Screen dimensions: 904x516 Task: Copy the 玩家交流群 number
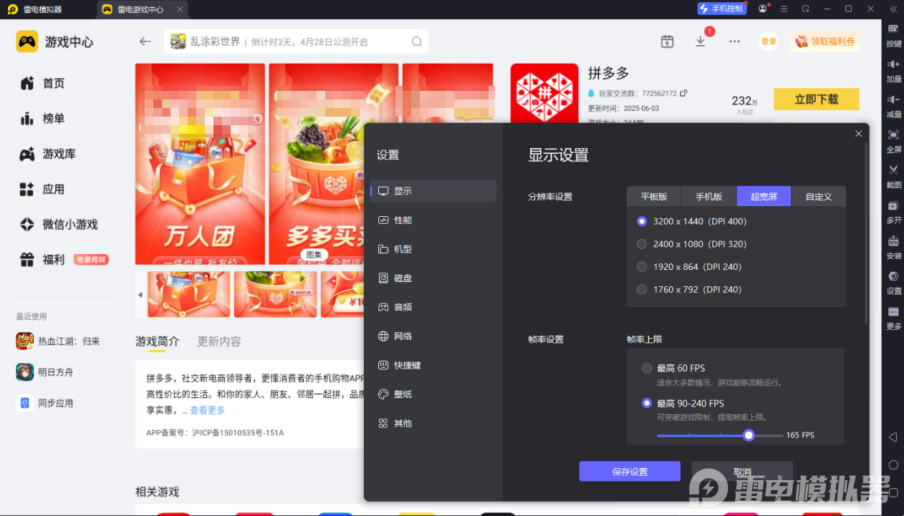[x=683, y=93]
